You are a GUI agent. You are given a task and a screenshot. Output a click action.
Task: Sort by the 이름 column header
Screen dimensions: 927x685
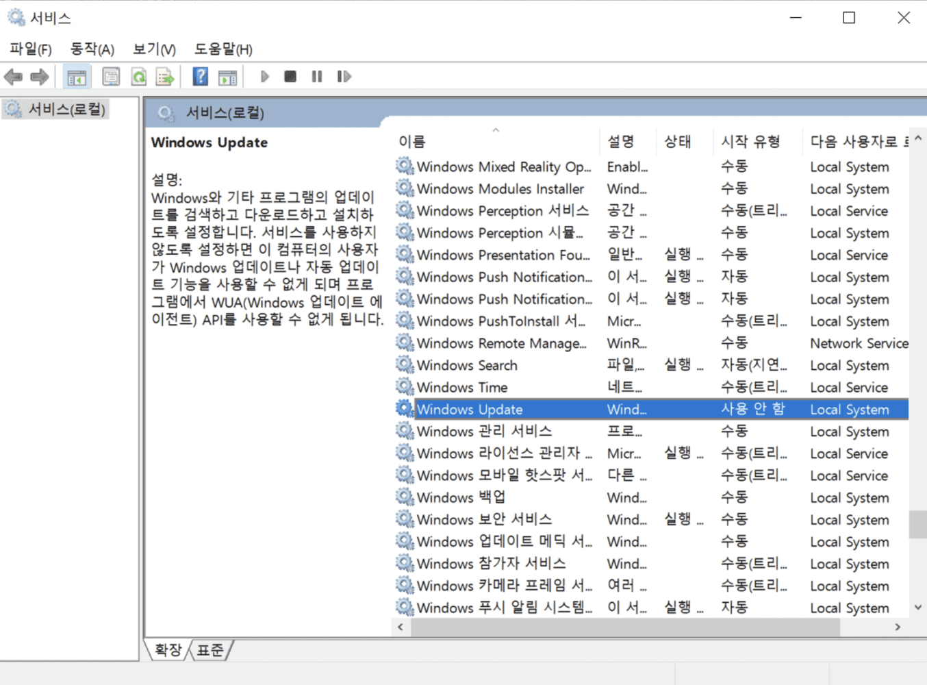coord(496,141)
